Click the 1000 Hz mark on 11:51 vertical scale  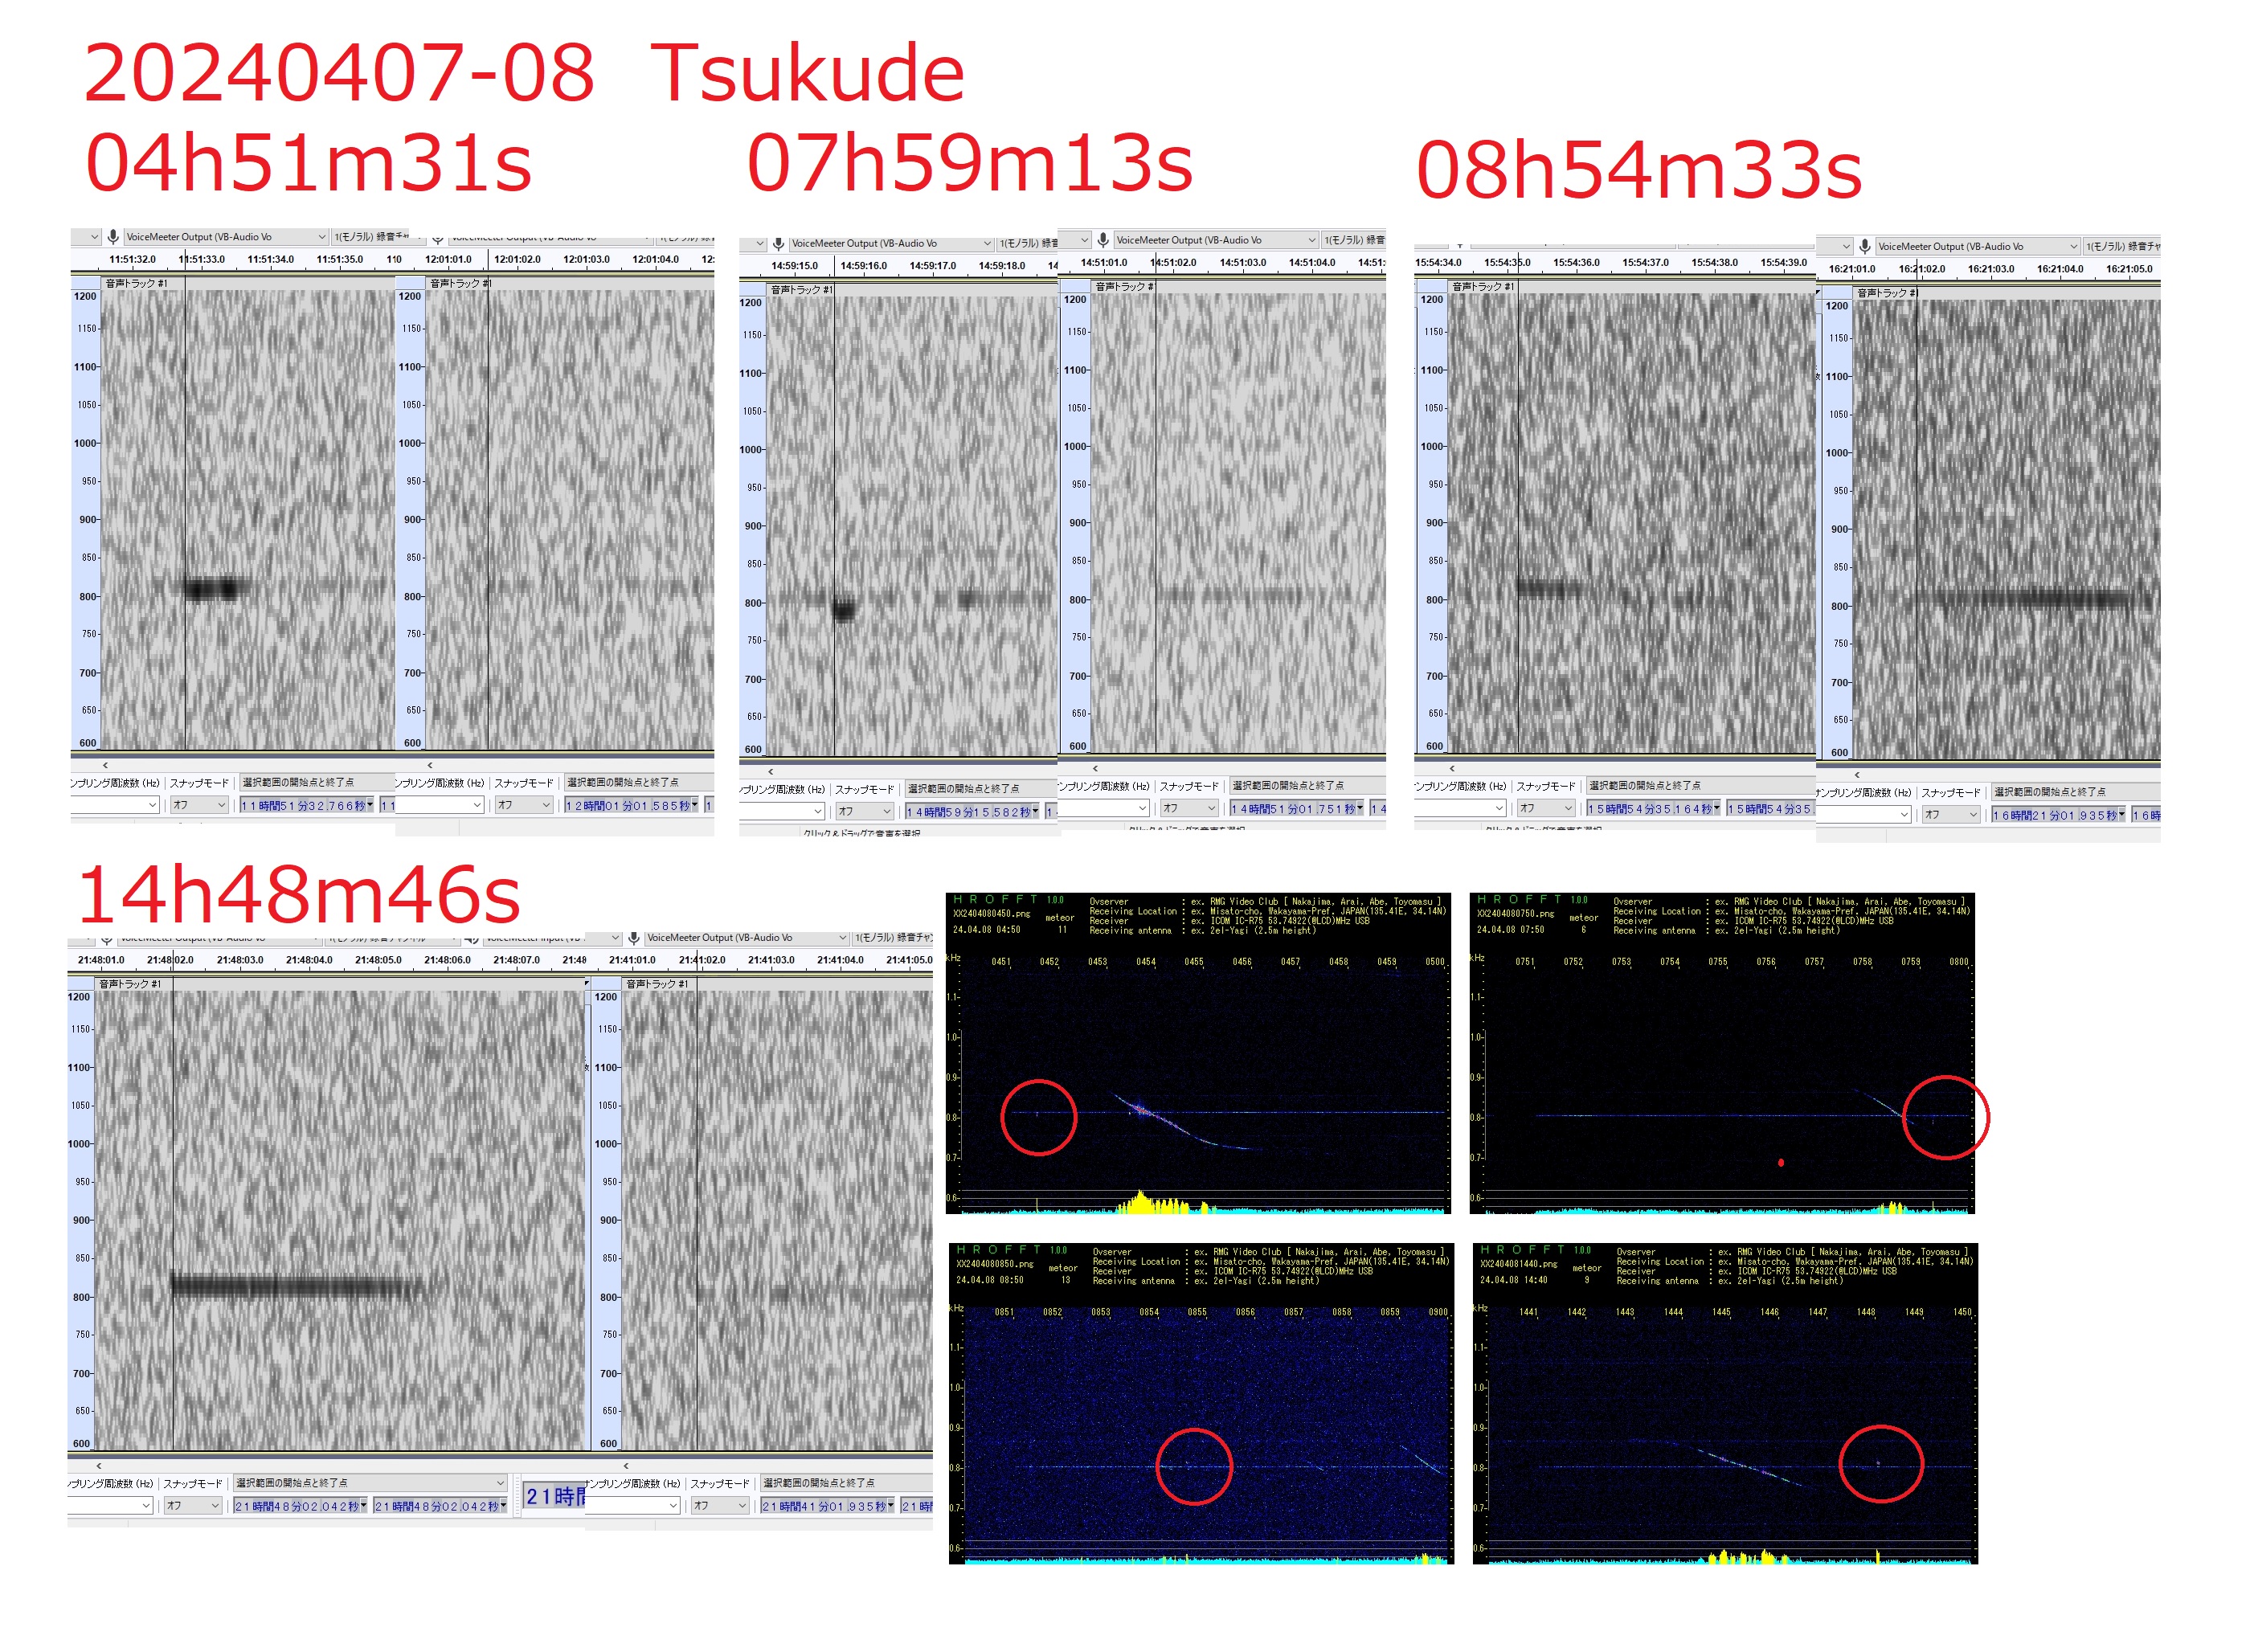click(85, 443)
